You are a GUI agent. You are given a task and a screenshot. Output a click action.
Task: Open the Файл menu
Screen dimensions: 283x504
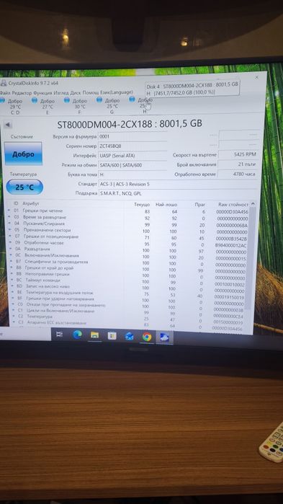point(4,93)
